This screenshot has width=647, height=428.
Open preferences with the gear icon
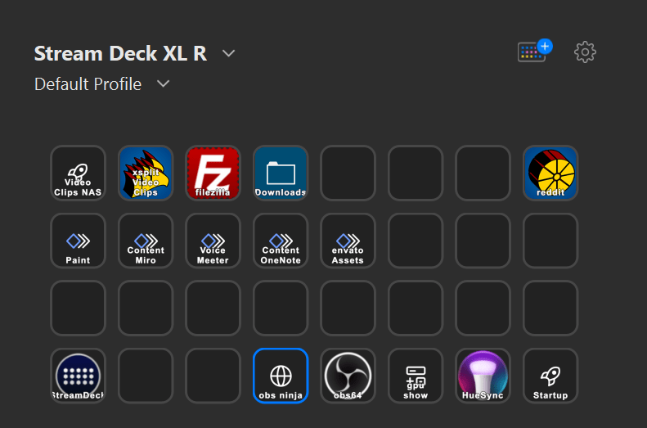pyautogui.click(x=585, y=52)
